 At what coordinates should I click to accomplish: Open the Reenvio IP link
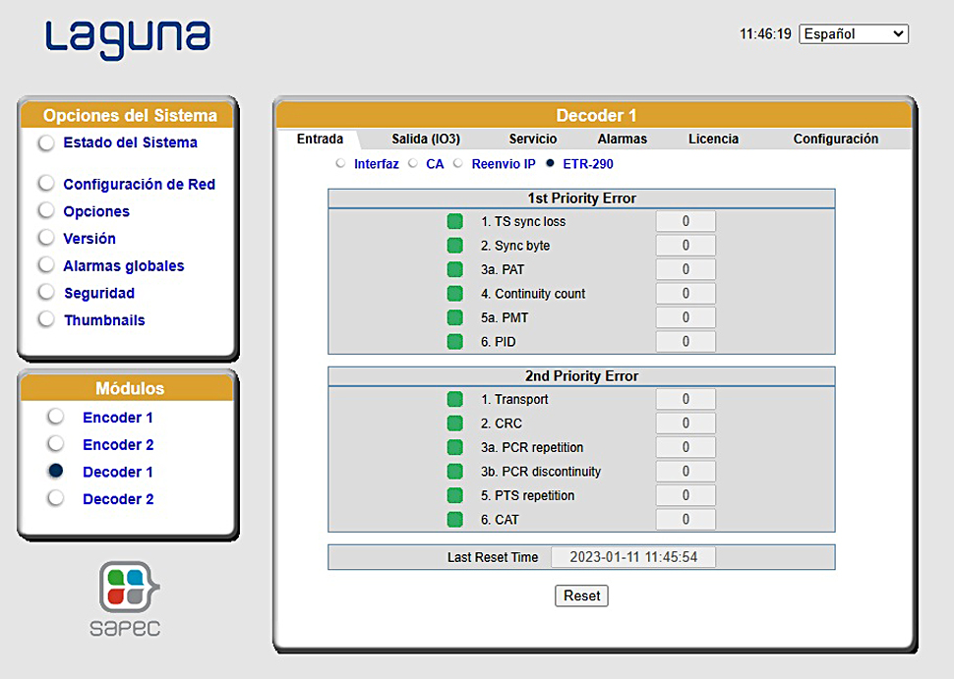tap(504, 164)
